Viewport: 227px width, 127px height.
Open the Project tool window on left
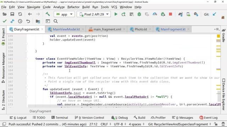3,37
